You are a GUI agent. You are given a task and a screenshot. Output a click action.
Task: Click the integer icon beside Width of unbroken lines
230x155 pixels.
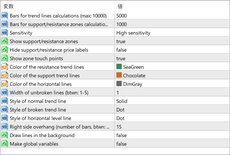click(5, 93)
